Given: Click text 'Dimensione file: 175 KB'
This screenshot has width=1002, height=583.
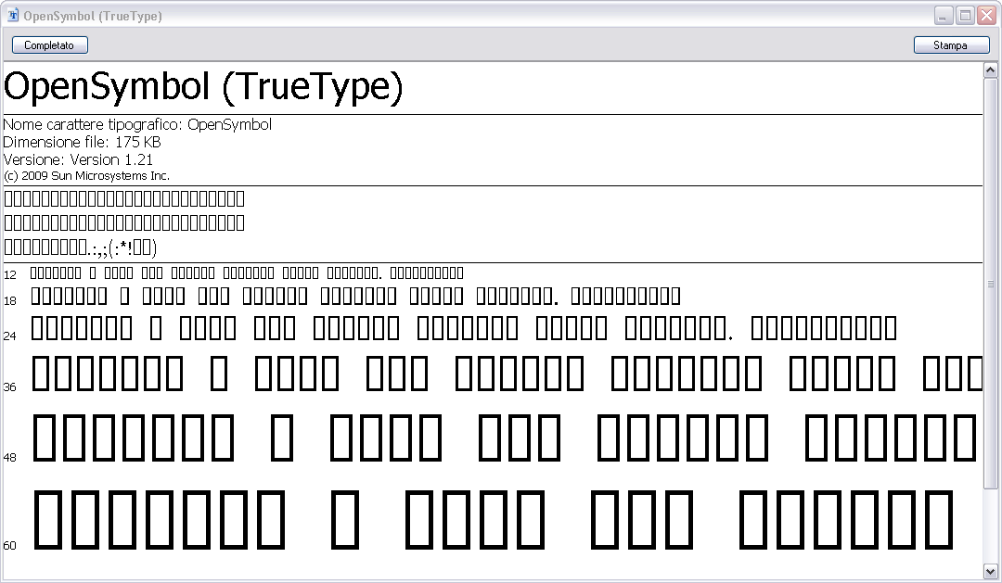Looking at the screenshot, I should [x=82, y=142].
